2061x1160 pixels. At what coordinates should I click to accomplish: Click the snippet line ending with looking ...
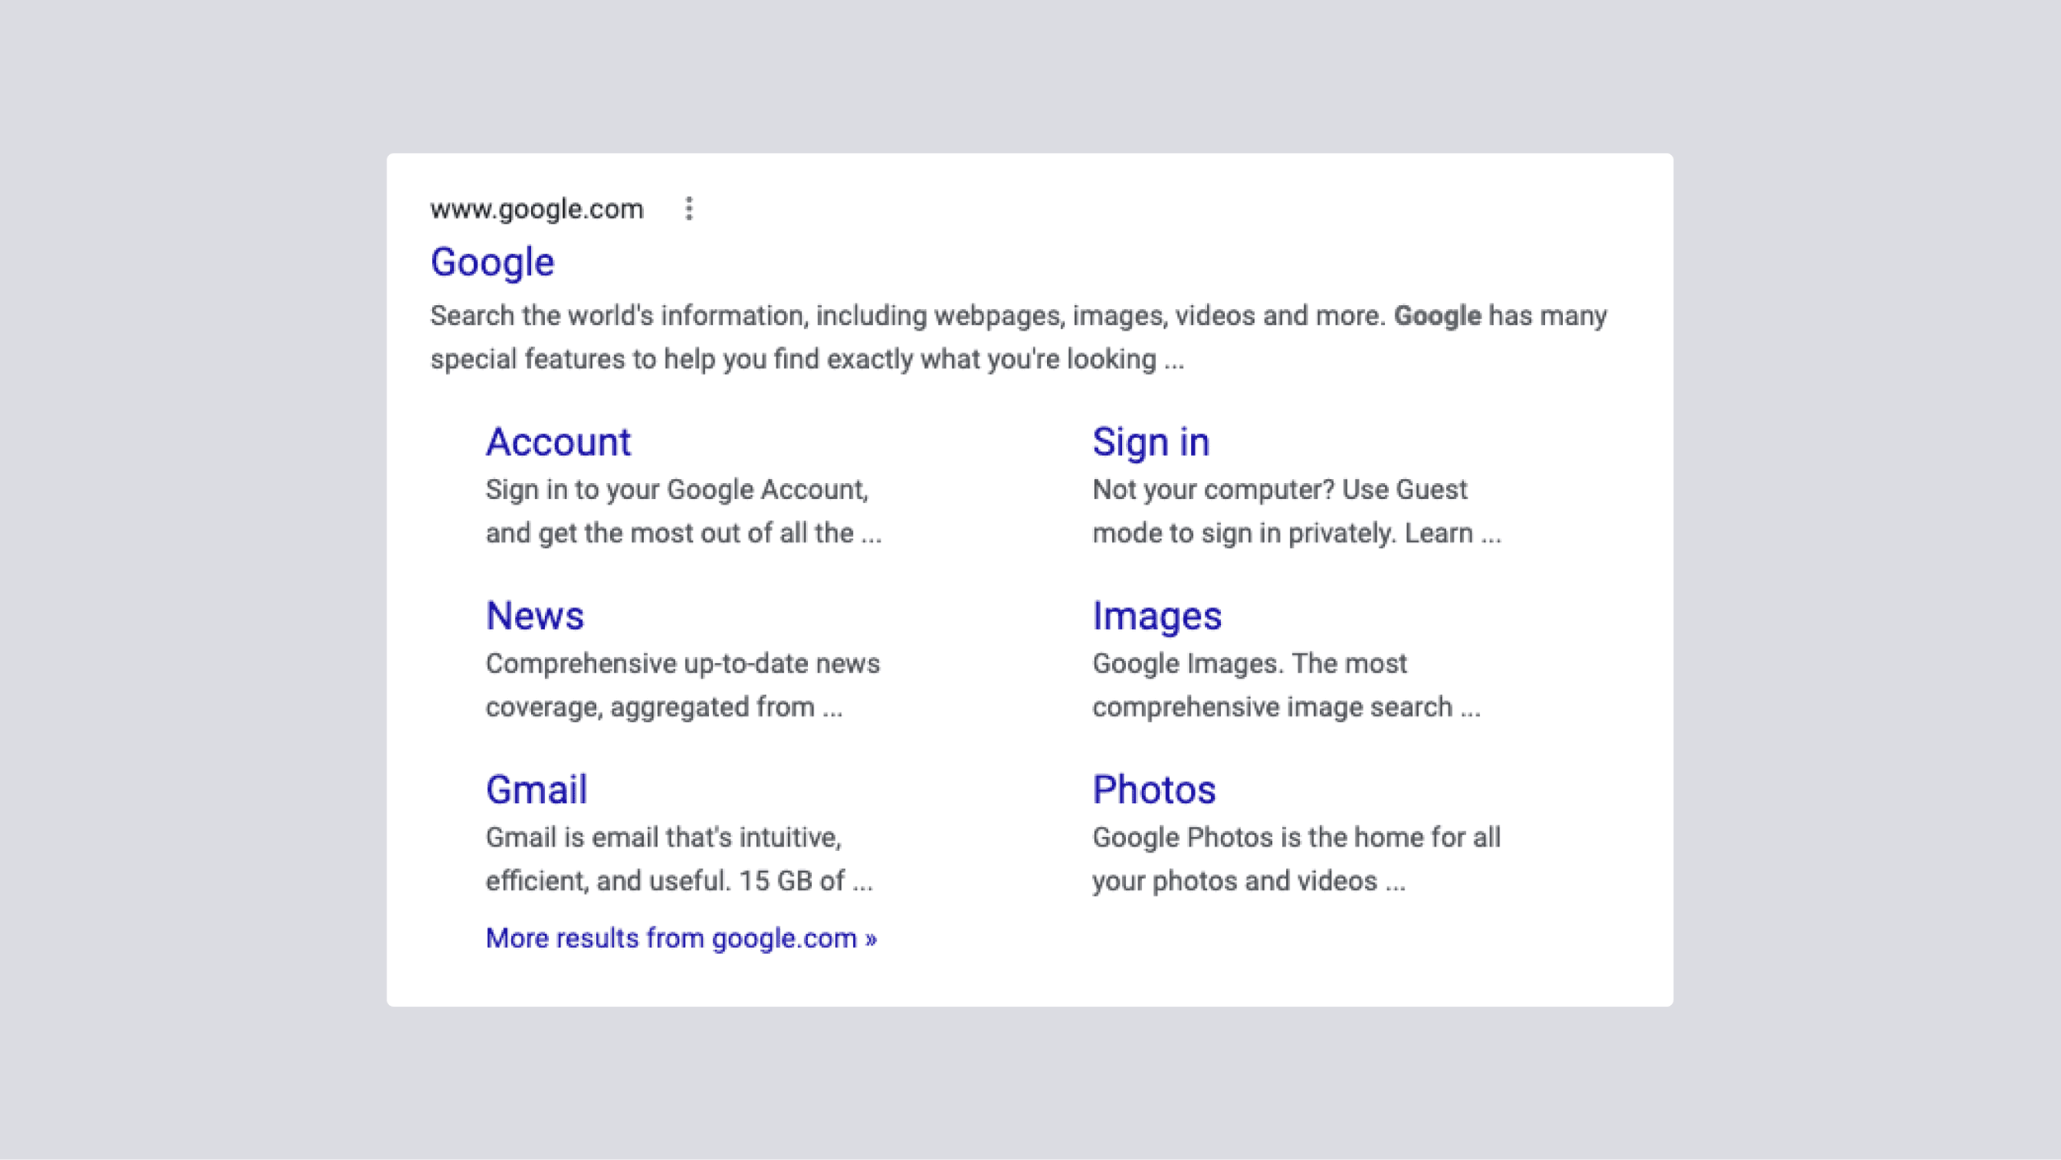tap(806, 359)
